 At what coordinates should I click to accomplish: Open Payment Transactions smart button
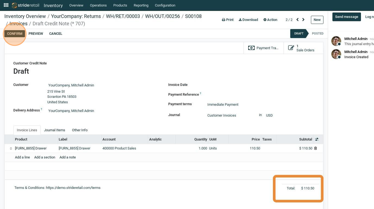263,48
